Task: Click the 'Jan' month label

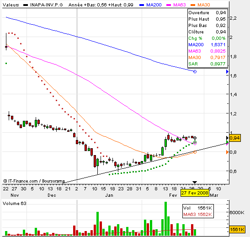Action: (x=109, y=195)
